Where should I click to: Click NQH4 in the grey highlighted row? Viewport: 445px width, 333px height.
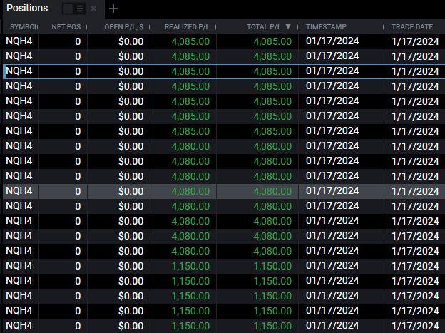pyautogui.click(x=19, y=191)
